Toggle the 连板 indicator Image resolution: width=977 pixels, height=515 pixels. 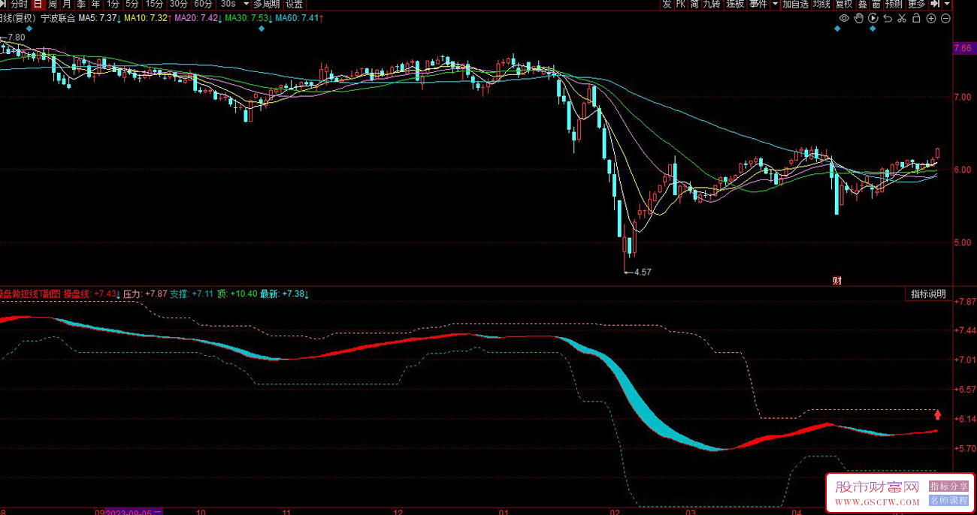[735, 4]
